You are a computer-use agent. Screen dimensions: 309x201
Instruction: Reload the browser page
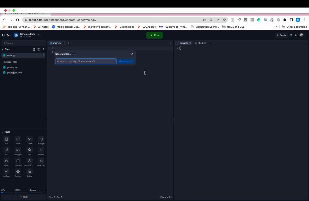point(18,20)
